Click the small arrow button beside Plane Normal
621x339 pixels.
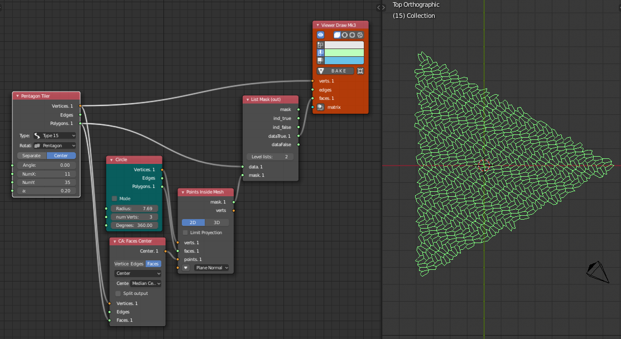[x=186, y=268]
